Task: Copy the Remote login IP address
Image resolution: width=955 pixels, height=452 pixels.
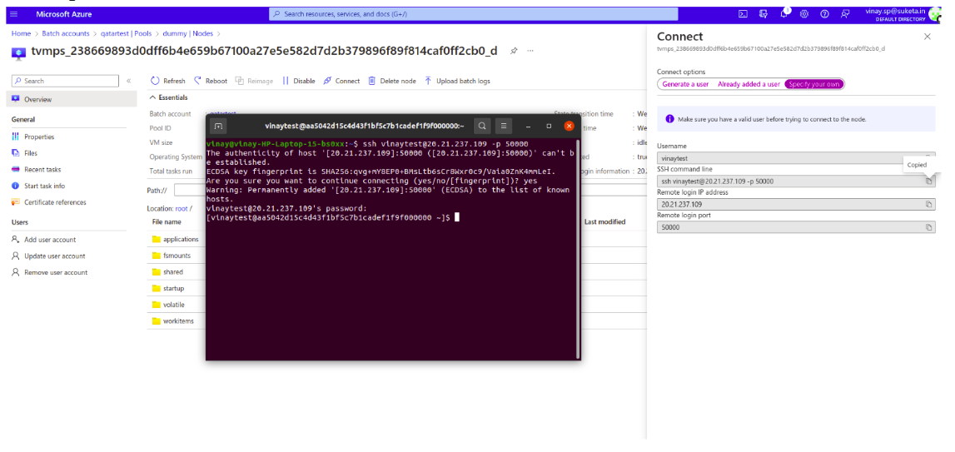Action: coord(928,204)
